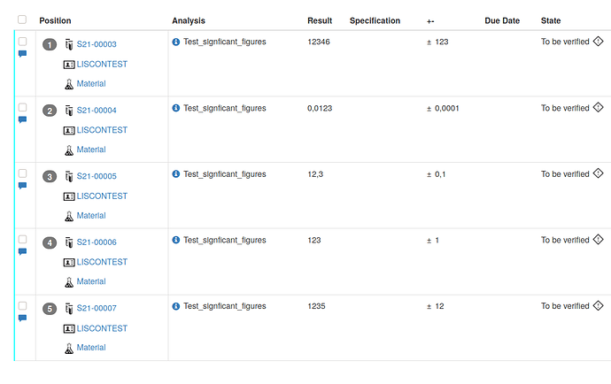Screen dimensions: 611x384
Task: Click the position number 2 badge
Action: click(x=50, y=111)
